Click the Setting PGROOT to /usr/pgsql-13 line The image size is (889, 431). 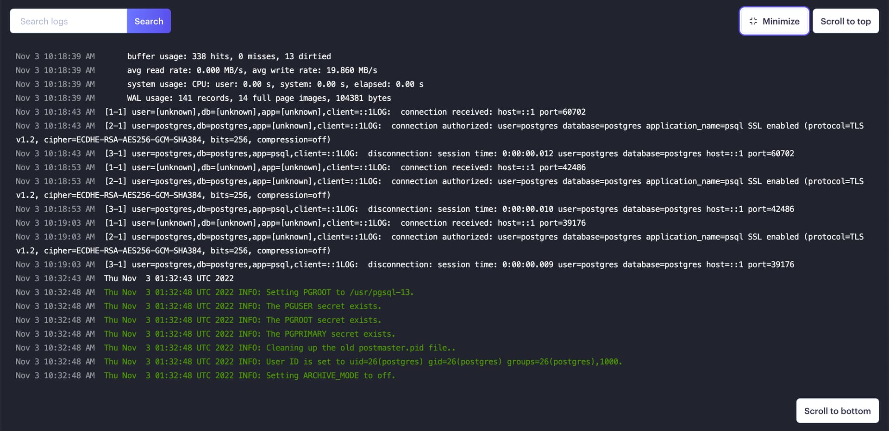(214, 292)
